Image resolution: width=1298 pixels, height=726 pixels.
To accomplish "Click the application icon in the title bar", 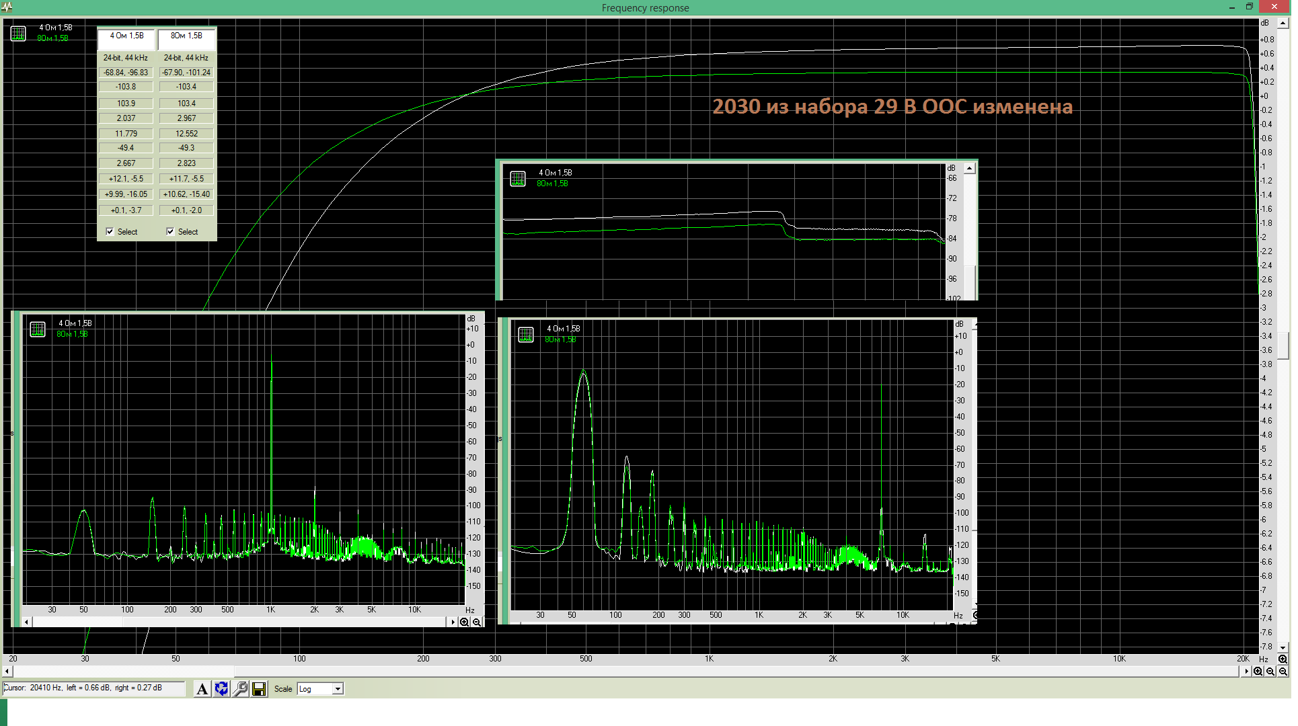I will pyautogui.click(x=7, y=7).
